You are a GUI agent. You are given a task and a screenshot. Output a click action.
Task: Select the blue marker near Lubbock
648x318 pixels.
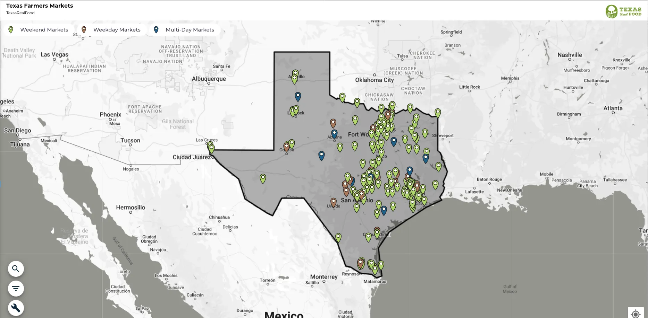coord(298,96)
